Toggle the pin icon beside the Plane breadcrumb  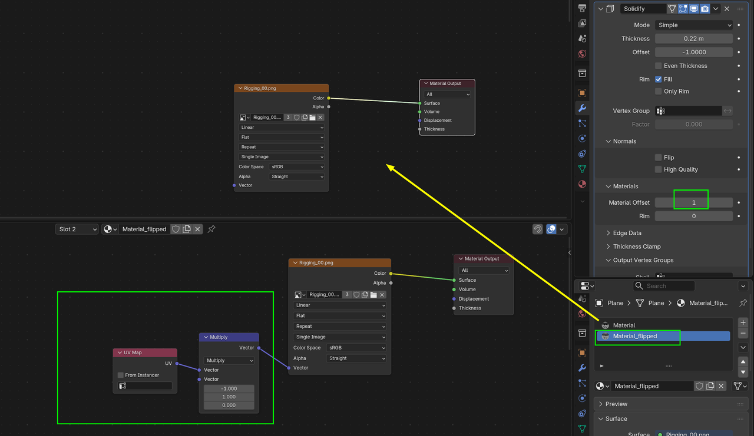click(743, 303)
